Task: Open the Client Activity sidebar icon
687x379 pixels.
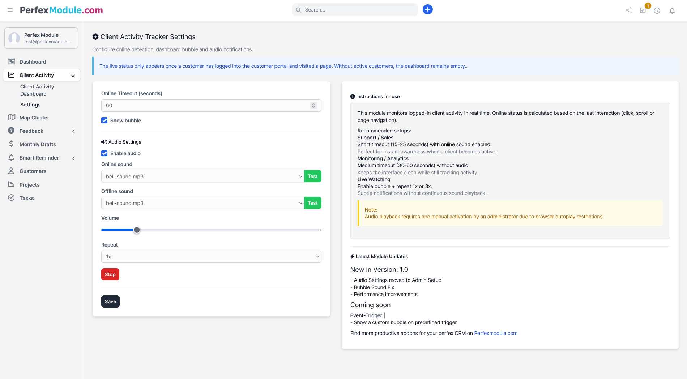Action: click(x=11, y=75)
